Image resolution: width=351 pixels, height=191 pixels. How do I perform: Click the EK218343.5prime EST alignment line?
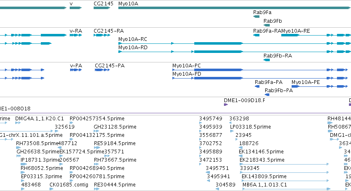click(284, 164)
